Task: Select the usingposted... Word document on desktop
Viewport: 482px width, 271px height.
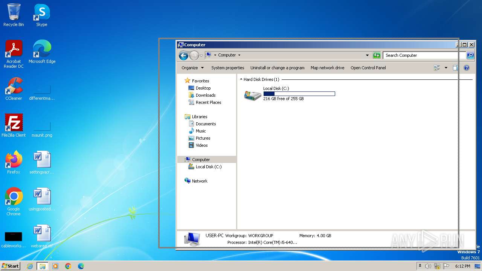Action: pos(42,199)
